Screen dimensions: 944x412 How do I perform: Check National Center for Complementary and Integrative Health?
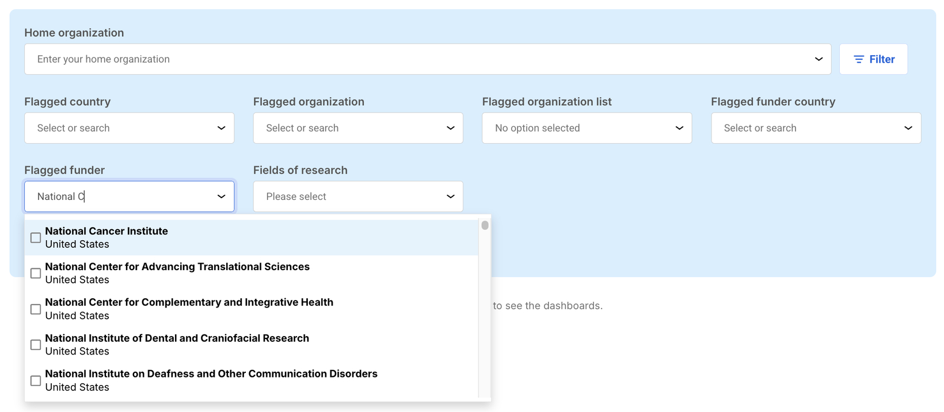click(x=36, y=309)
